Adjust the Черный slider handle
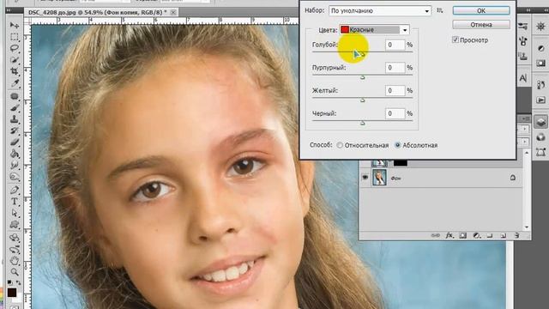This screenshot has height=309, width=549. pyautogui.click(x=362, y=123)
